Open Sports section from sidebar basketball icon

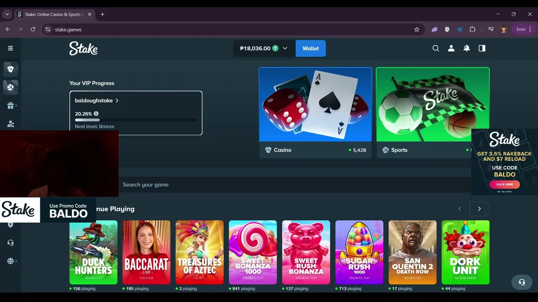point(11,87)
